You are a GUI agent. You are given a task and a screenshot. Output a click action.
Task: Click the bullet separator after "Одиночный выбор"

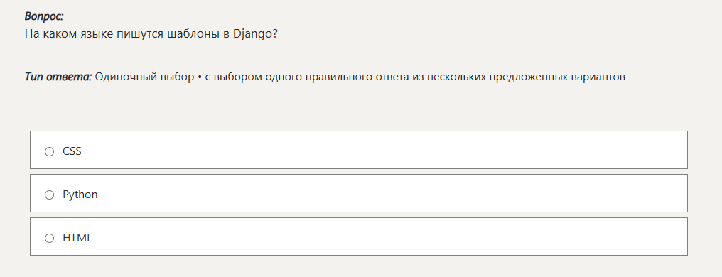pyautogui.click(x=200, y=77)
